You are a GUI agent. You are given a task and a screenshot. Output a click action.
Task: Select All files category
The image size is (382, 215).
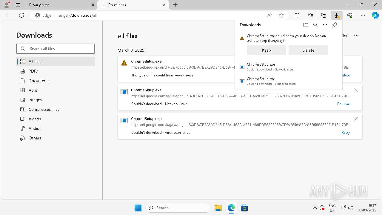pos(56,62)
